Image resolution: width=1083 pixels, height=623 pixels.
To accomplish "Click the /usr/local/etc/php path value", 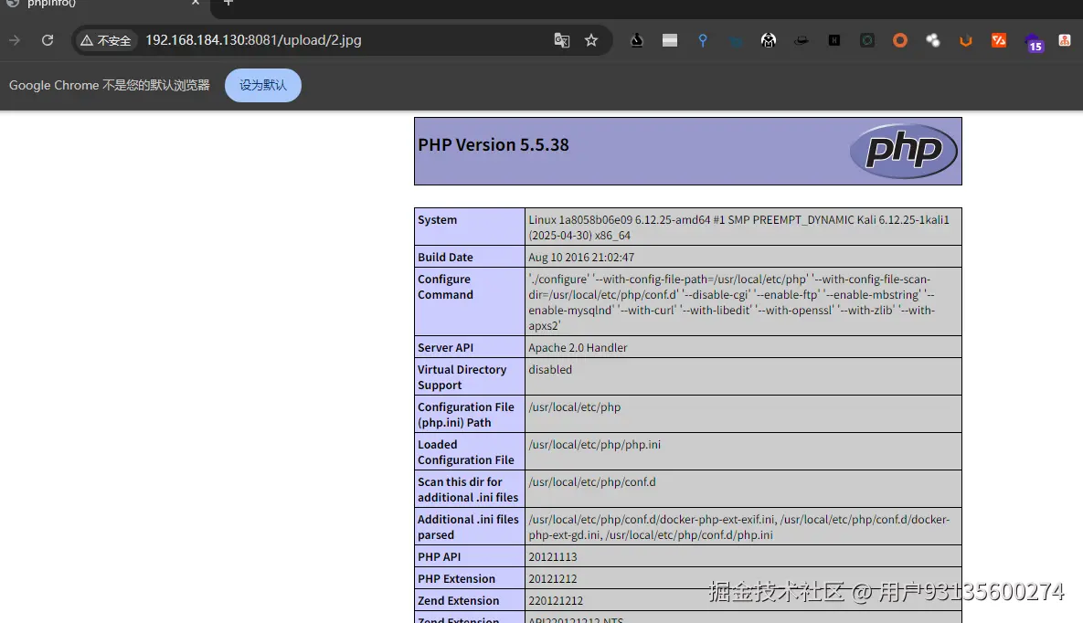I will [575, 407].
